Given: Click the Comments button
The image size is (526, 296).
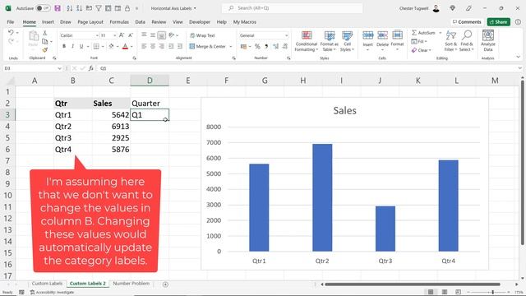Looking at the screenshot, I should (x=467, y=22).
